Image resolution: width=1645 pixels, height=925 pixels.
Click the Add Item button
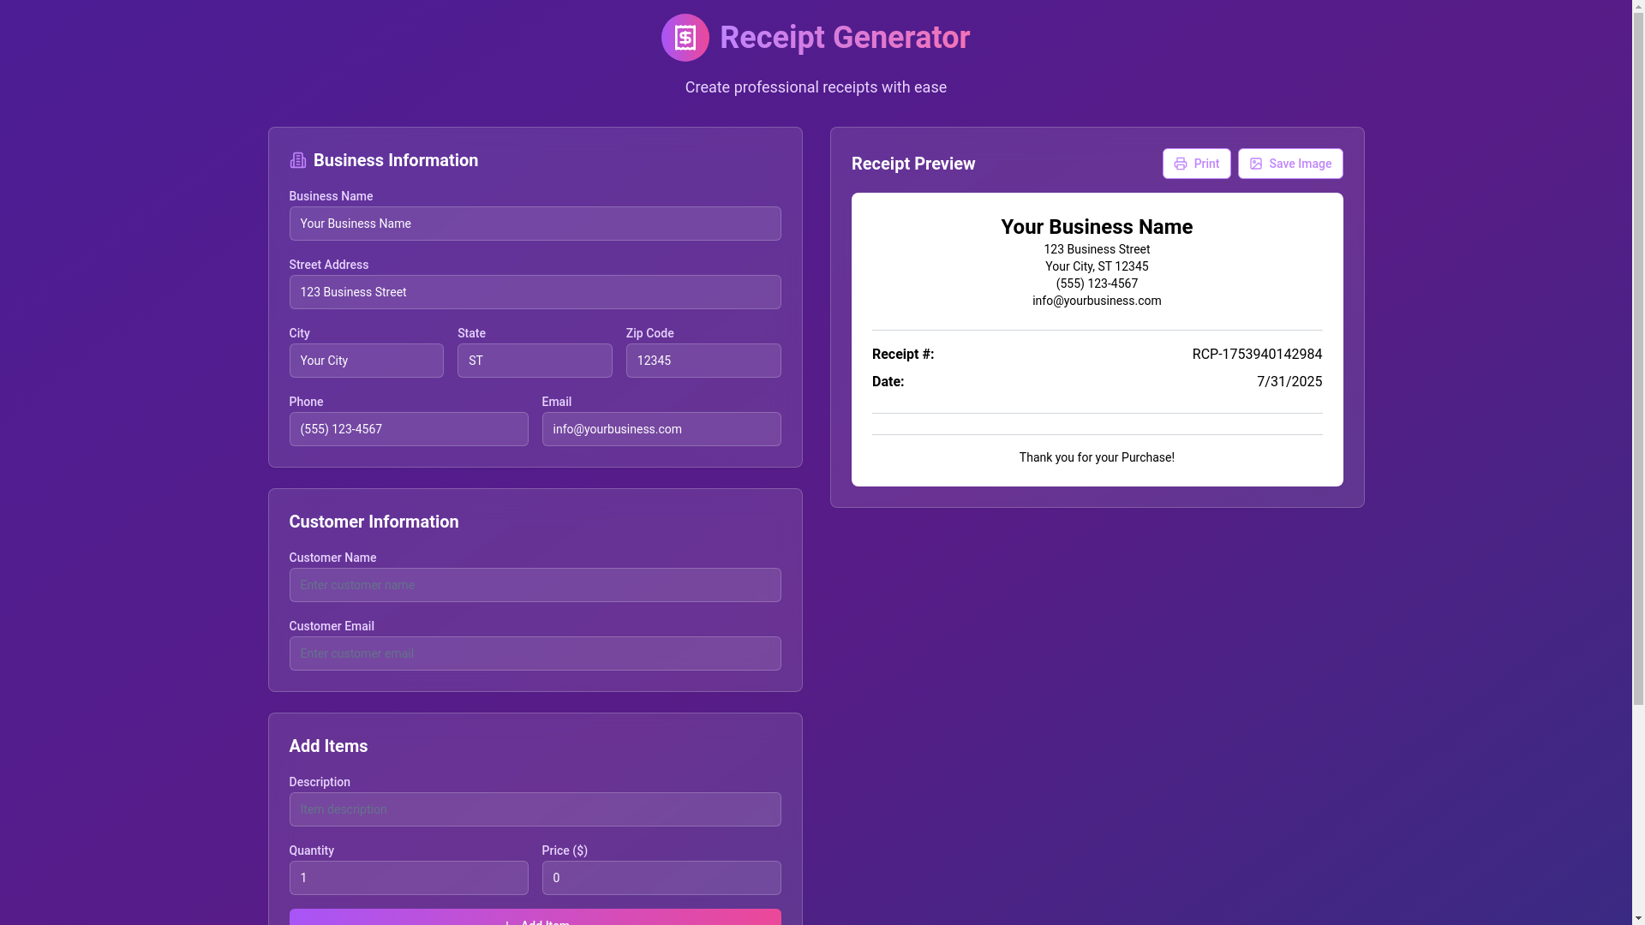tap(535, 917)
